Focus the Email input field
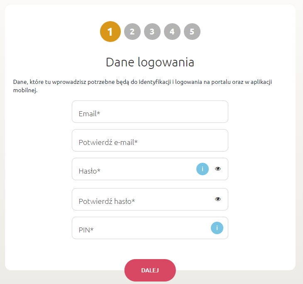The image size is (303, 284). tap(150, 112)
